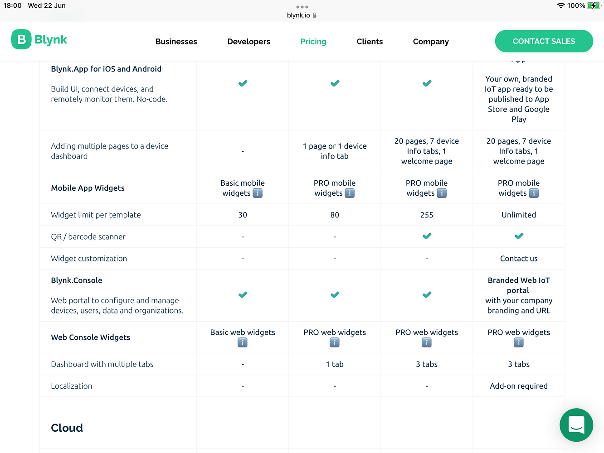Open info icon for PRO mobile widgets, second plan column
Screen dimensions: 604x453
point(350,193)
